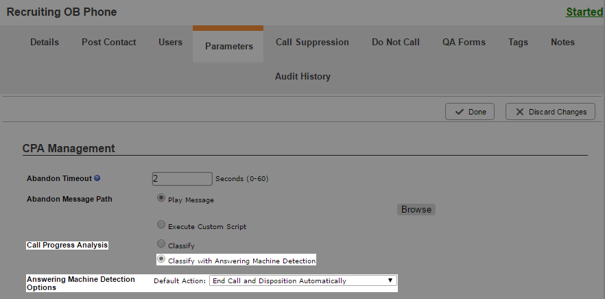Switch to the Do Not Call tab
Viewport: 605px width, 299px height.
pos(396,42)
